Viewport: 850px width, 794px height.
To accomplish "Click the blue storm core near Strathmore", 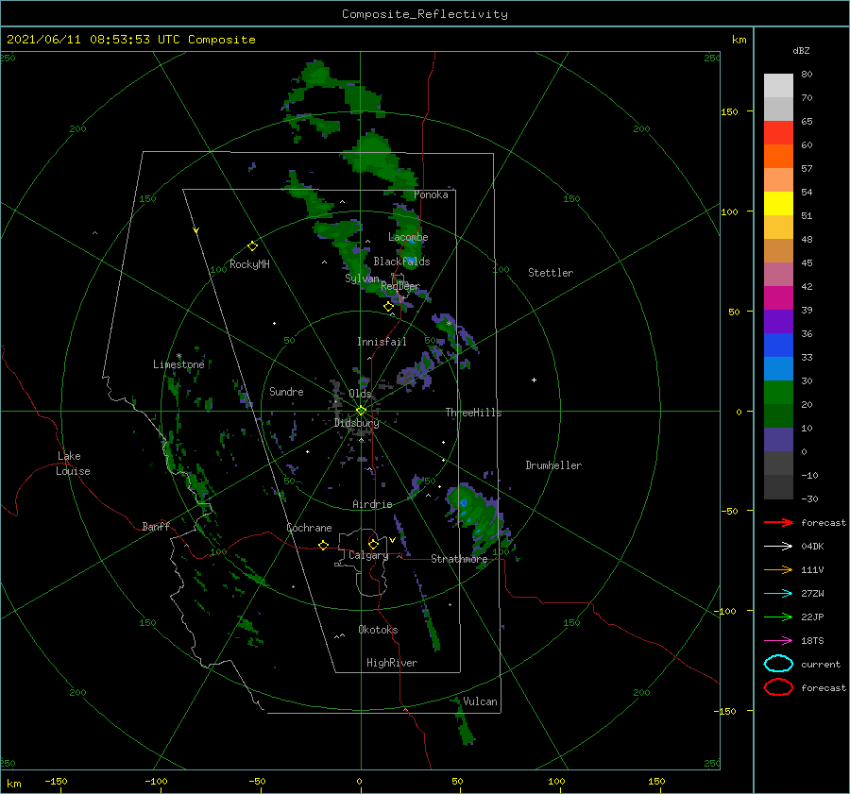I will pos(464,503).
